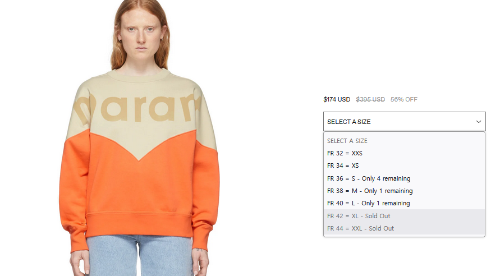Viewport: 491px width, 276px height.
Task: Select size FR 34 = XS
Action: pyautogui.click(x=404, y=165)
